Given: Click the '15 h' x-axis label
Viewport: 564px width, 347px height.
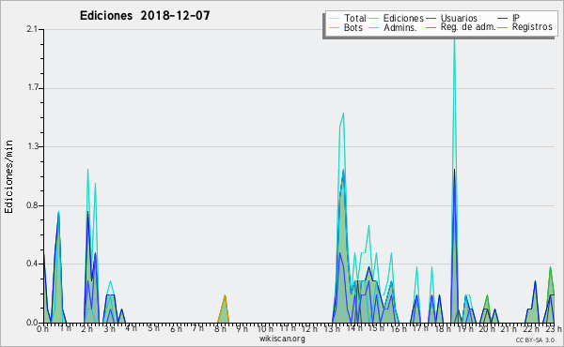Looking at the screenshot, I should pyautogui.click(x=376, y=328).
